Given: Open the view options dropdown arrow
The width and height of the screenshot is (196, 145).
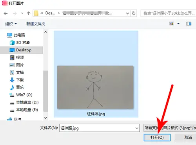Looking at the screenshot, I should 178,24.
